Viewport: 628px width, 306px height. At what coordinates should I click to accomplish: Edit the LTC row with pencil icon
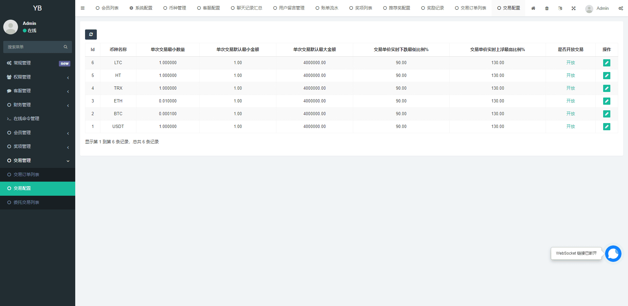click(x=606, y=63)
